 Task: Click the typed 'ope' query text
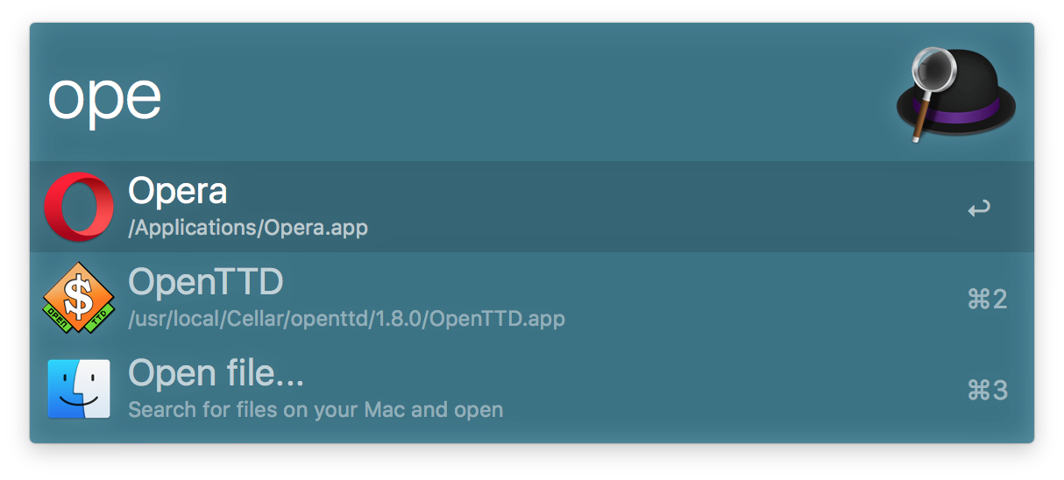(x=105, y=98)
